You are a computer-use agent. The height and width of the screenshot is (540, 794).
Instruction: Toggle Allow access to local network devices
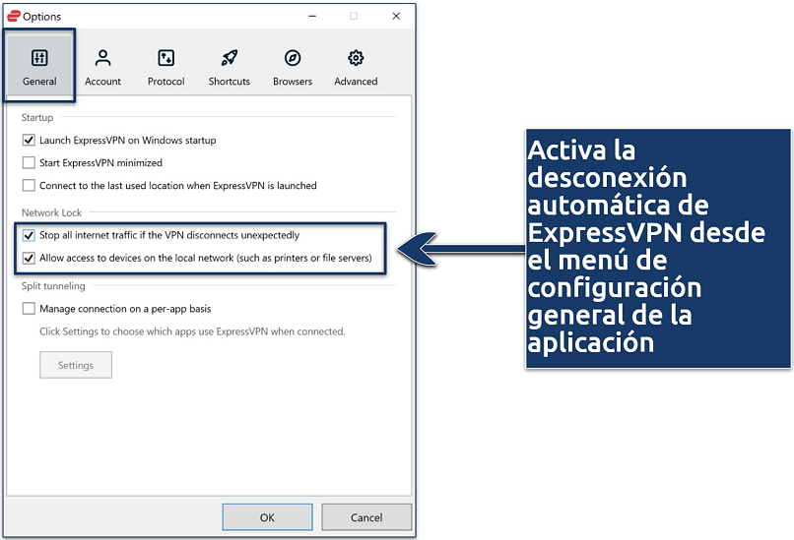tap(29, 258)
